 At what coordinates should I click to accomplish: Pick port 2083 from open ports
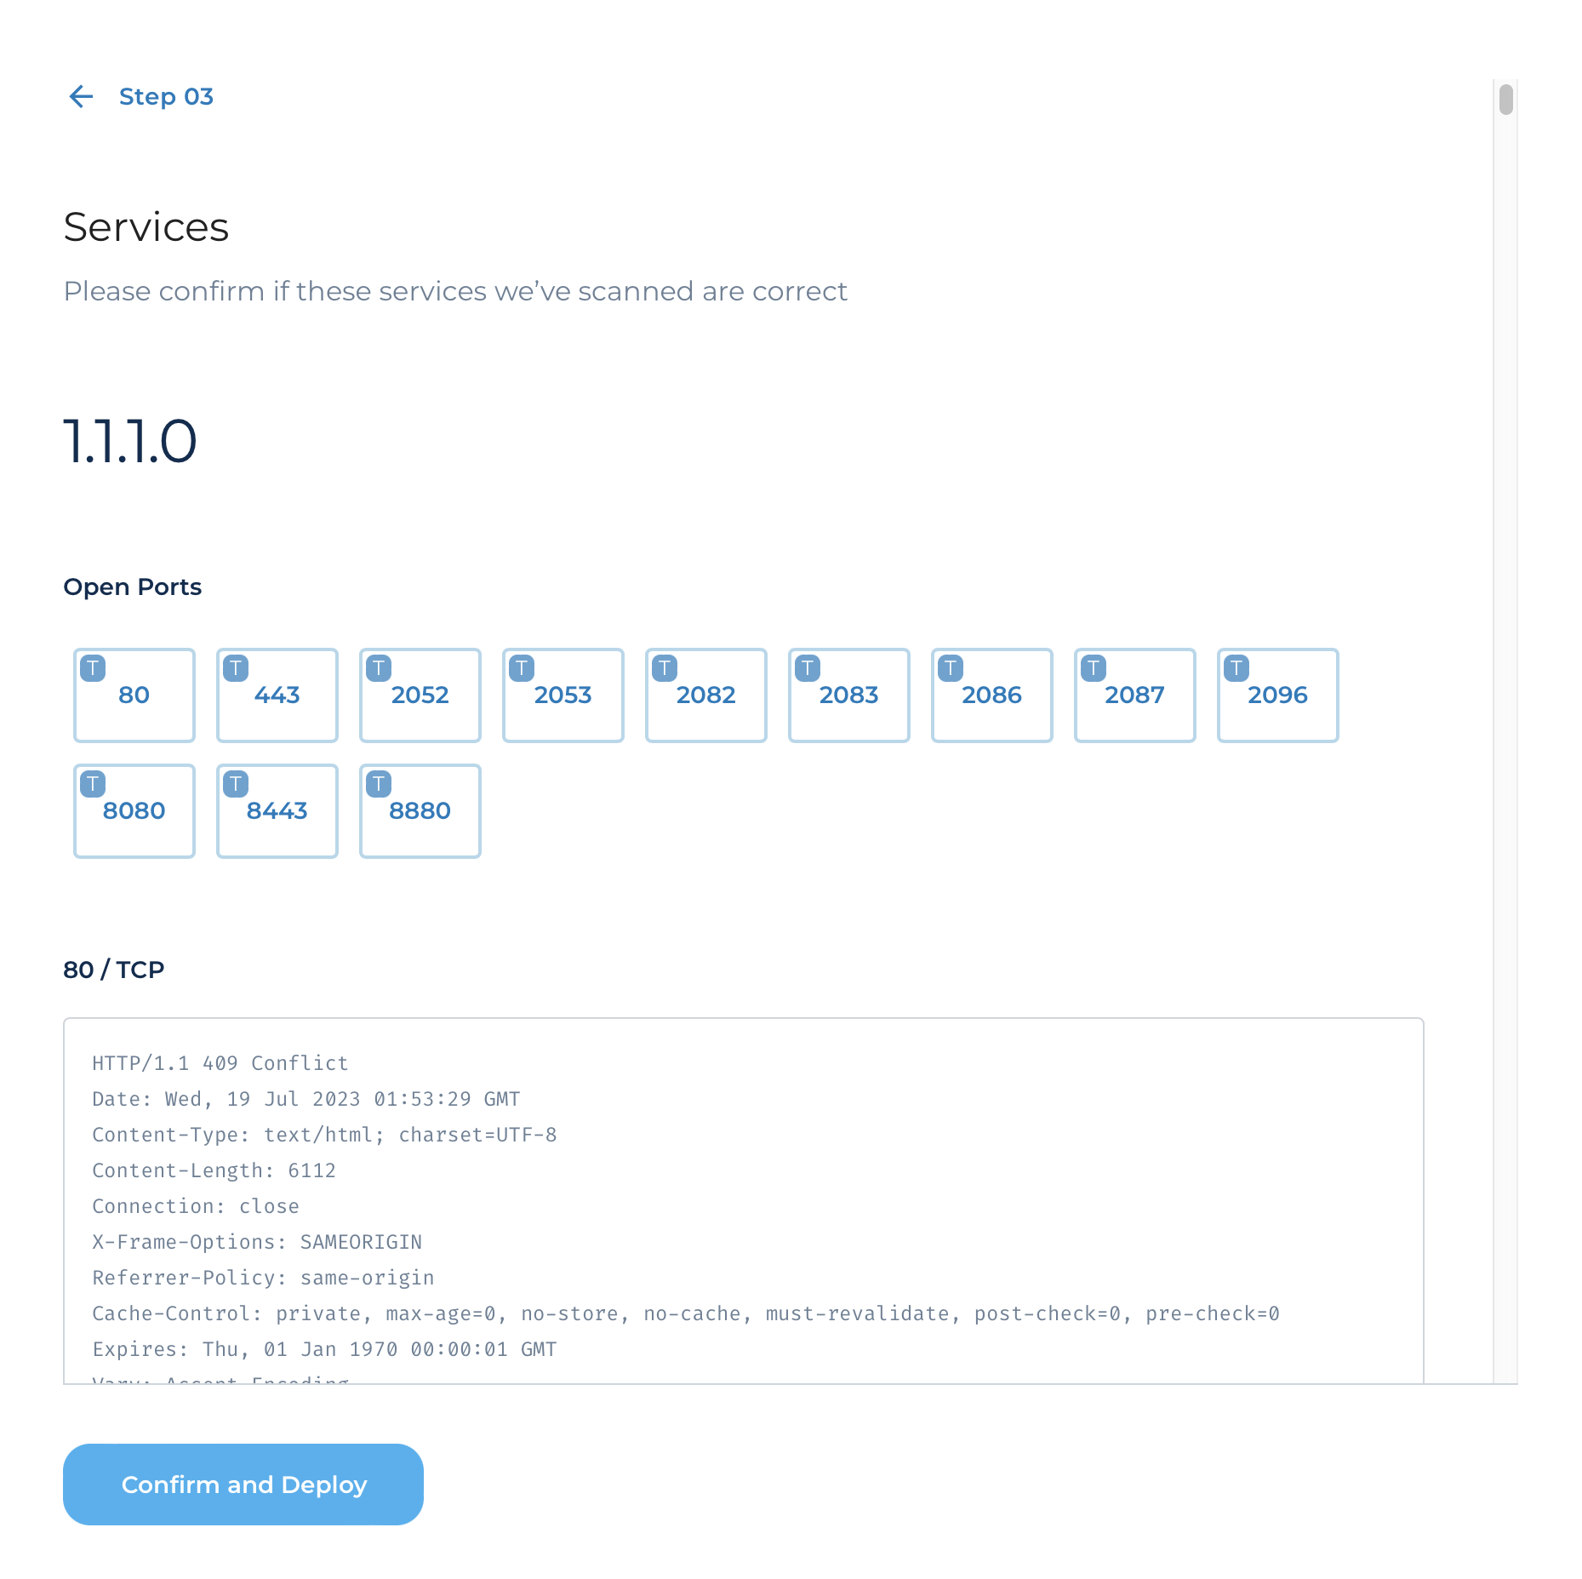pyautogui.click(x=849, y=695)
